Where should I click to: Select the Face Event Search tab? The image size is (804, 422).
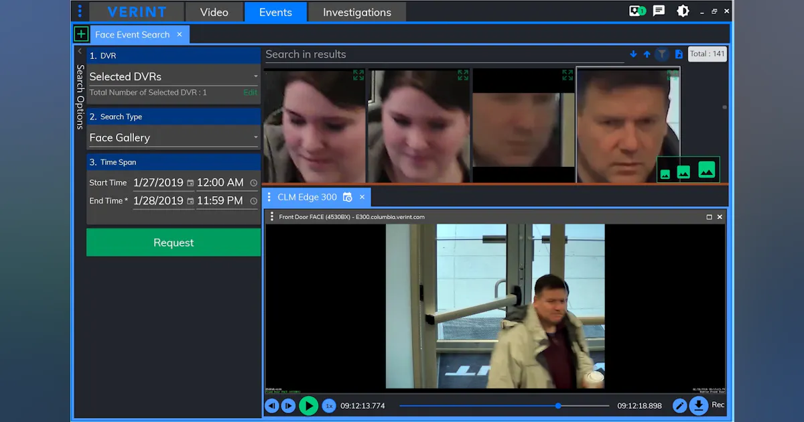132,34
